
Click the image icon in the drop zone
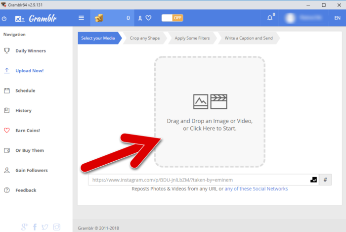pos(201,101)
